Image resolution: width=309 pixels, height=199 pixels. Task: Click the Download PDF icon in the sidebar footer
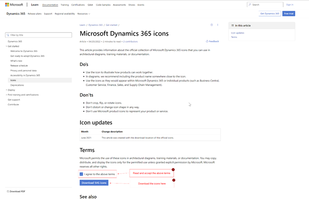pos(8,191)
